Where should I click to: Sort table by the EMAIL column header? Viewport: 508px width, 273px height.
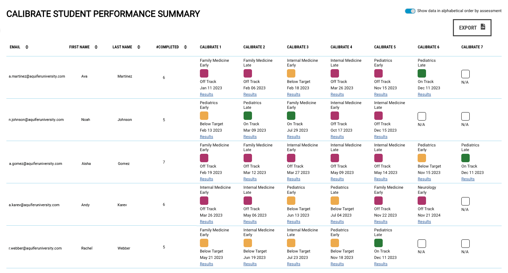click(15, 47)
